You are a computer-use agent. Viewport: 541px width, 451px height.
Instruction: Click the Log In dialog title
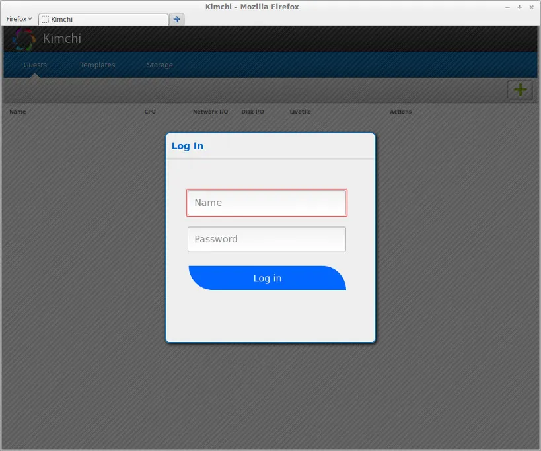(188, 146)
